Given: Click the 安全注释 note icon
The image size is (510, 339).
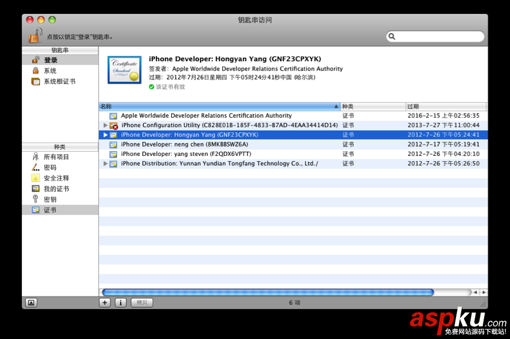Looking at the screenshot, I should [35, 178].
